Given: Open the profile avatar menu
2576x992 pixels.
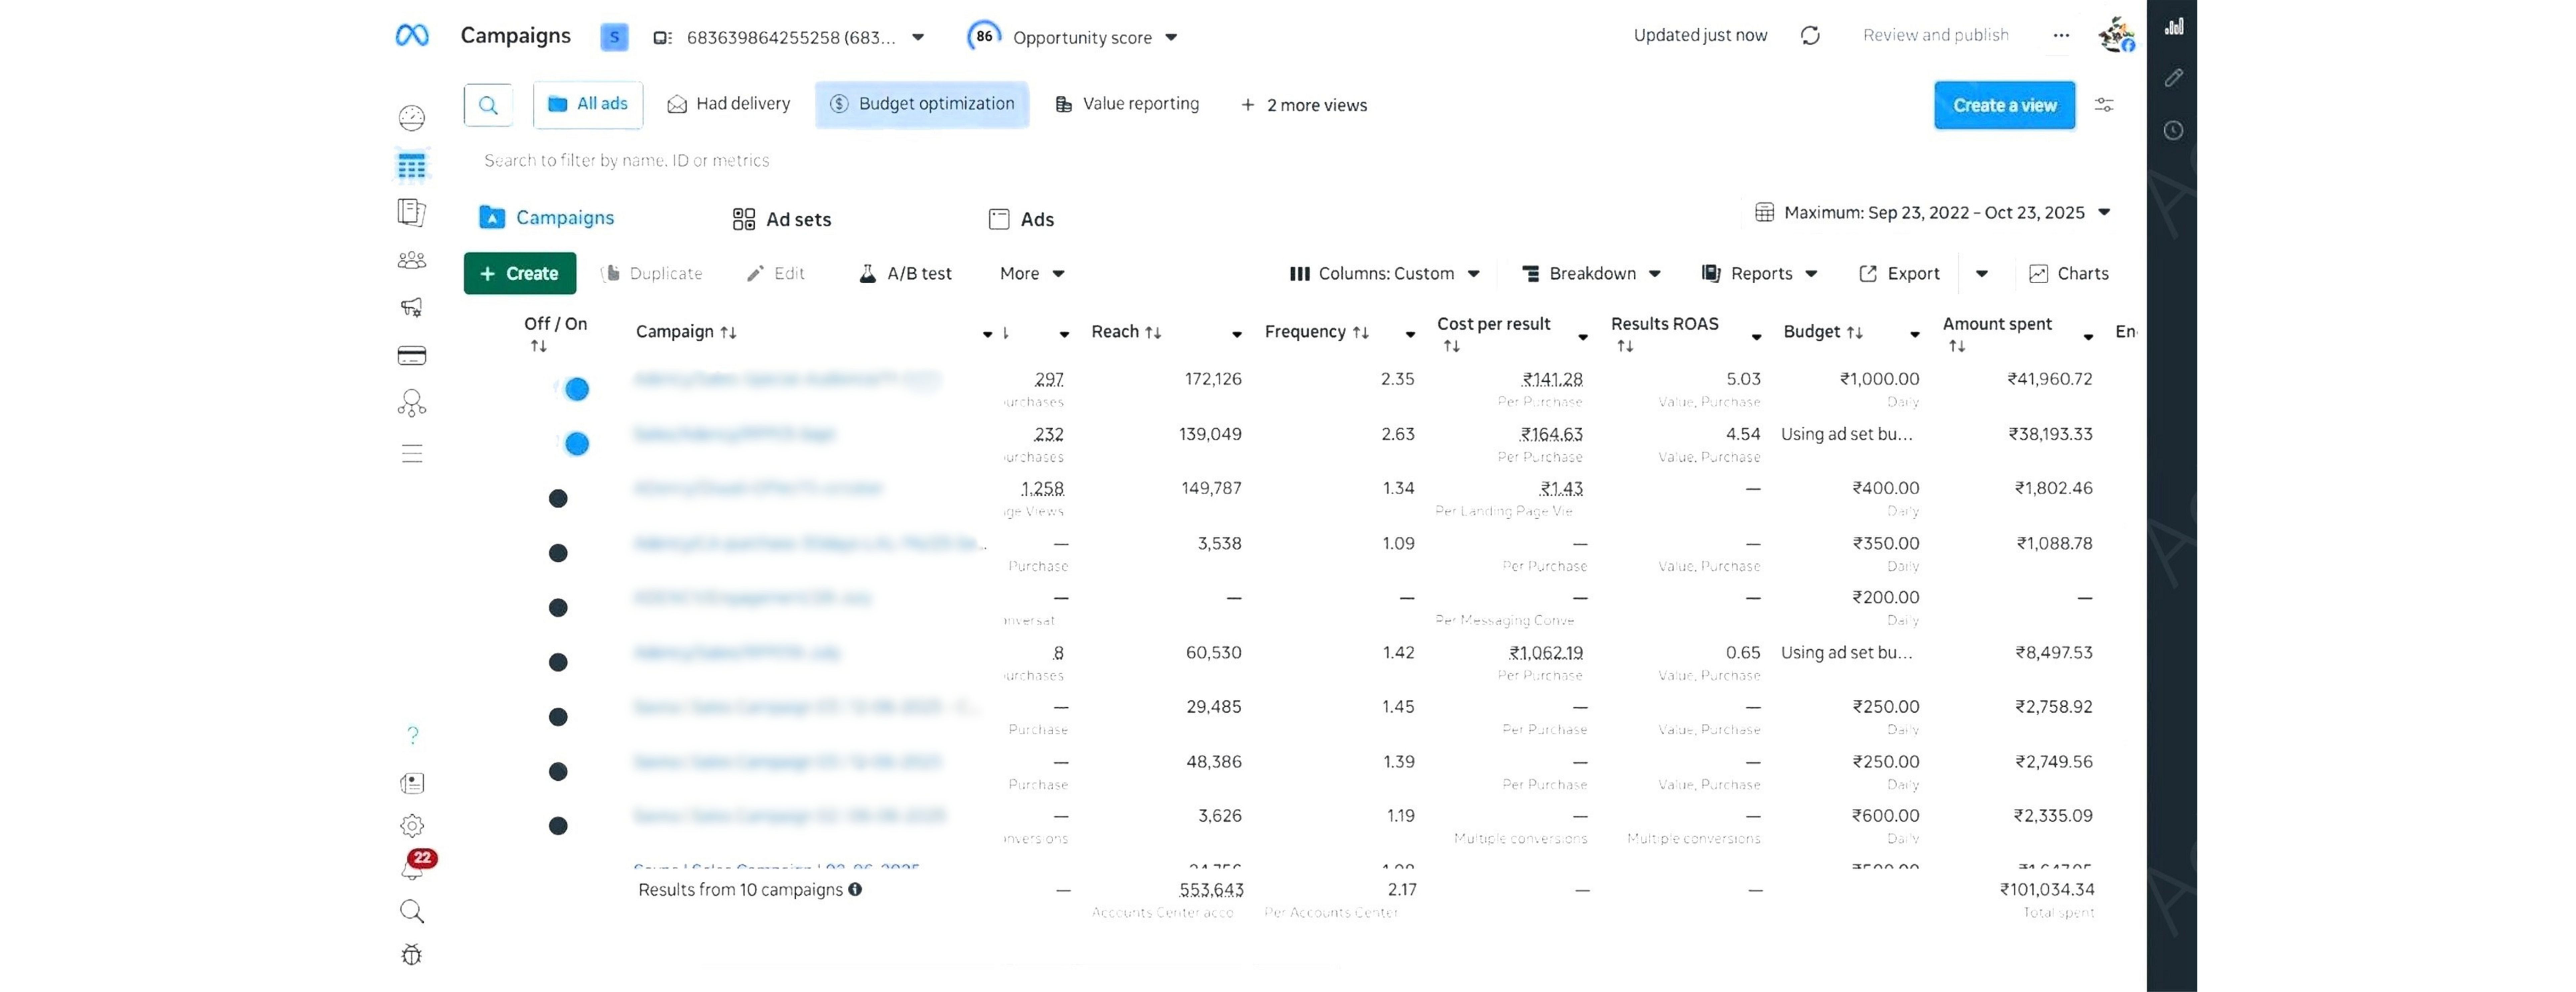Looking at the screenshot, I should [2116, 35].
